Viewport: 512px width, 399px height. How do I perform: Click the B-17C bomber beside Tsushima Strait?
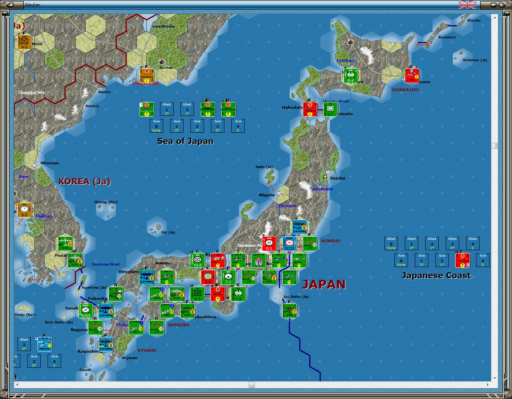[75, 260]
